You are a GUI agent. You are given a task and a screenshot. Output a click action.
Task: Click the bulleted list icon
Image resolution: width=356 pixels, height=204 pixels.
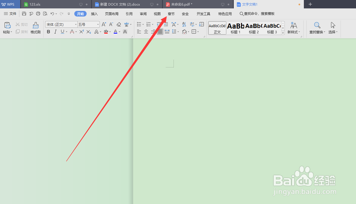point(139,25)
